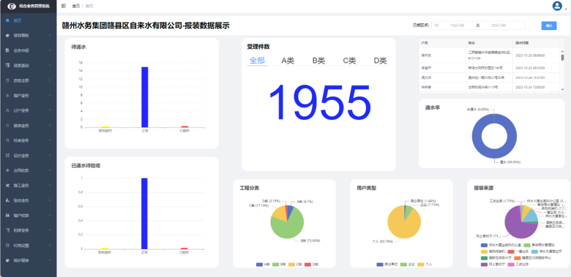571x277 pixels.
Task: Click the wrench icon for 施工业务
Action: tap(7, 185)
